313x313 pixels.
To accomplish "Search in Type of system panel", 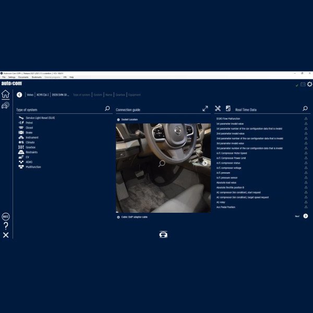I will pos(107,109).
